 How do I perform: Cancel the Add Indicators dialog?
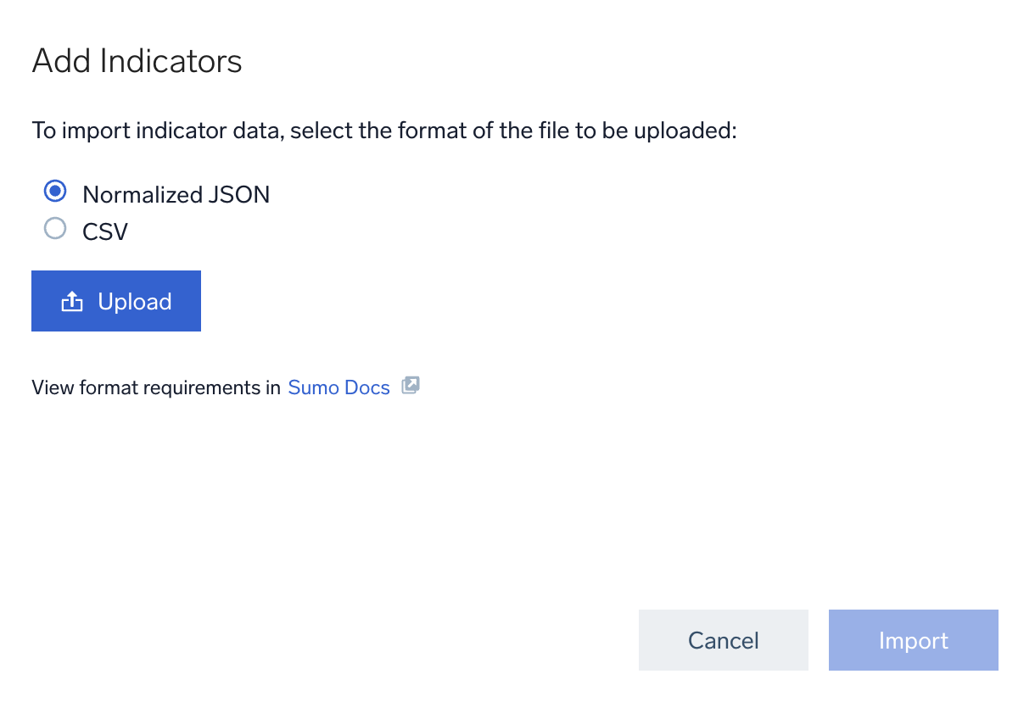click(723, 640)
